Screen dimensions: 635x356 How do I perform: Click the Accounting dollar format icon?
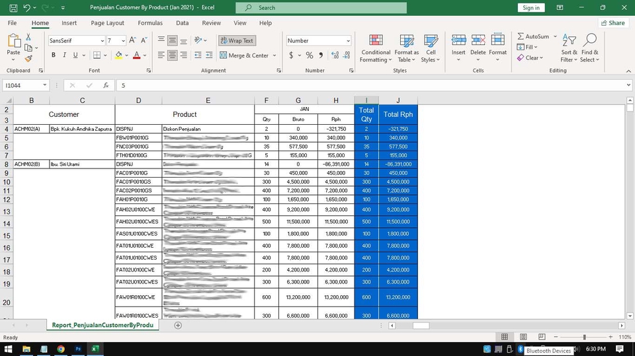pyautogui.click(x=291, y=55)
